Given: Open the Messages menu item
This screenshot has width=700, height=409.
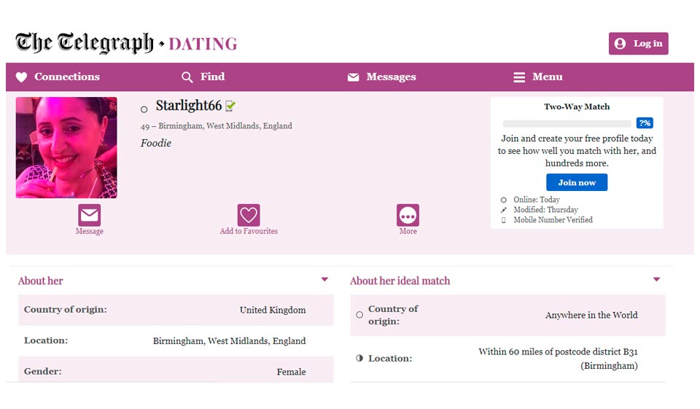Looking at the screenshot, I should tap(391, 77).
